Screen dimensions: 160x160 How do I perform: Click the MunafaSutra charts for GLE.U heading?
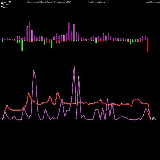pos(49,2)
